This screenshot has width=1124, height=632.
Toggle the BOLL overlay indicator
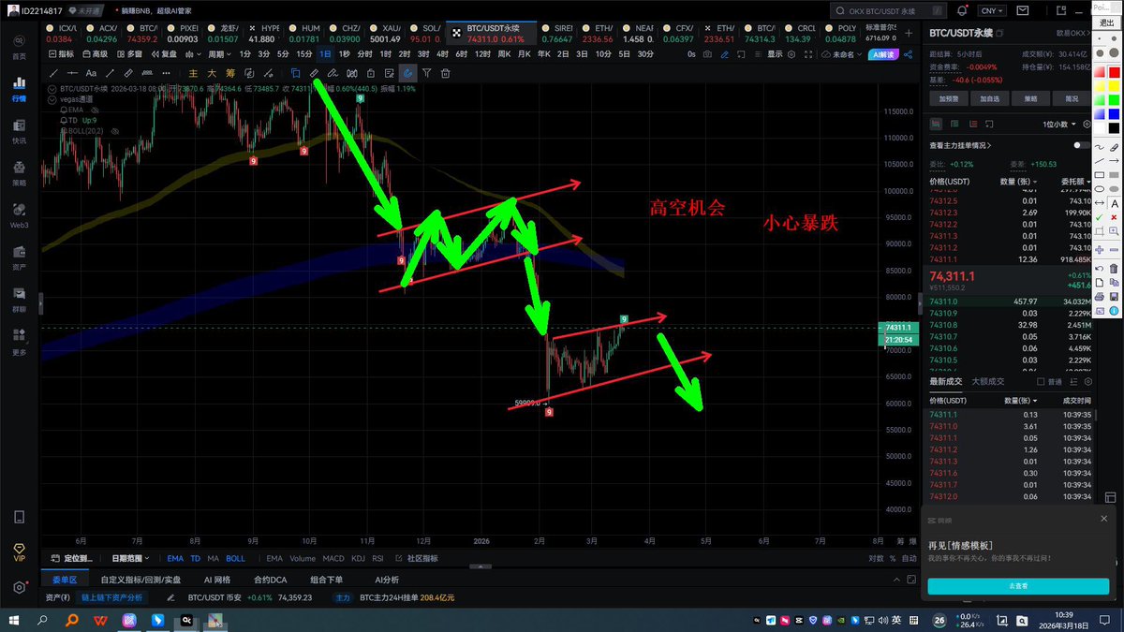pyautogui.click(x=235, y=558)
